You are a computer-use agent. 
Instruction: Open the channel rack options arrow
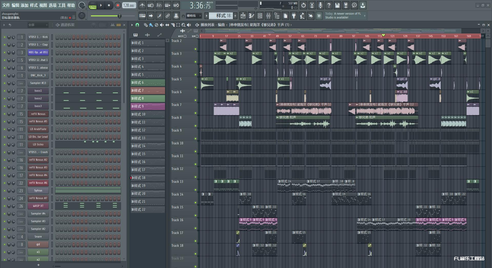coord(4,25)
